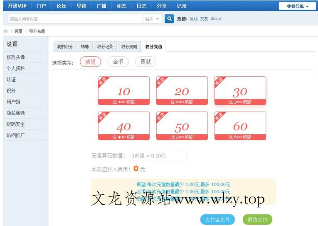Open the 日志 nav item
The image size is (318, 226).
[x=142, y=6]
